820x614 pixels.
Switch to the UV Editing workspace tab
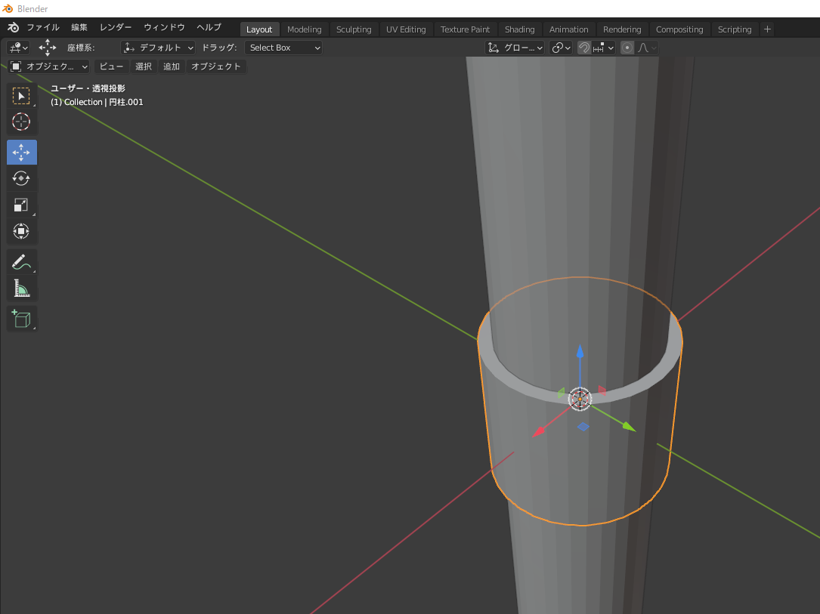(x=406, y=29)
